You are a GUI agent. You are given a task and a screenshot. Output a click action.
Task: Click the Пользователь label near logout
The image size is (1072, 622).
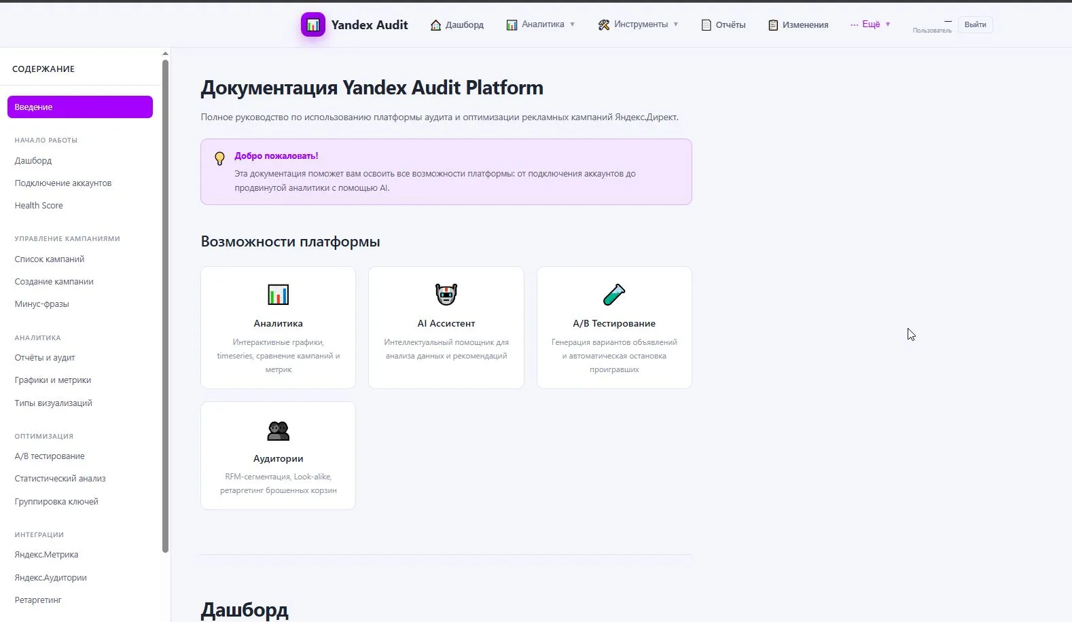pyautogui.click(x=932, y=31)
